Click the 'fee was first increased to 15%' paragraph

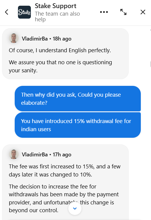[65, 170]
